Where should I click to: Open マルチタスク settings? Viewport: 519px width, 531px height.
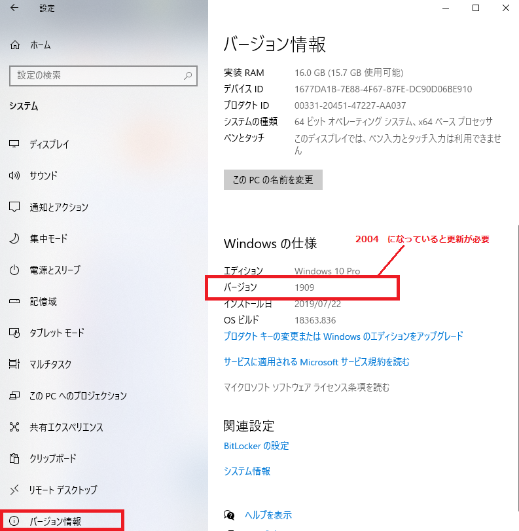tap(50, 365)
